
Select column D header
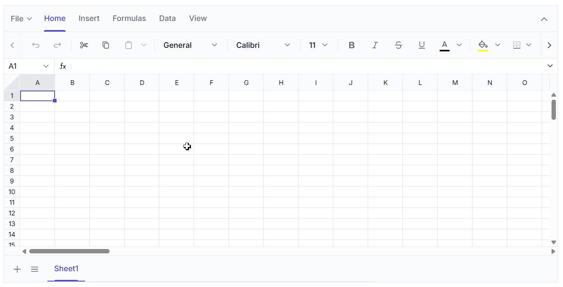coord(142,83)
